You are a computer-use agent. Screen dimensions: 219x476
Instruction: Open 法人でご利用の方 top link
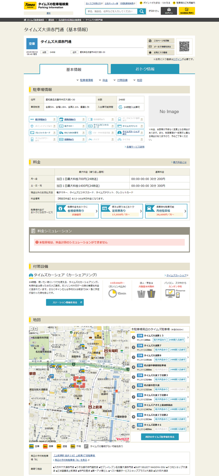pyautogui.click(x=94, y=3)
